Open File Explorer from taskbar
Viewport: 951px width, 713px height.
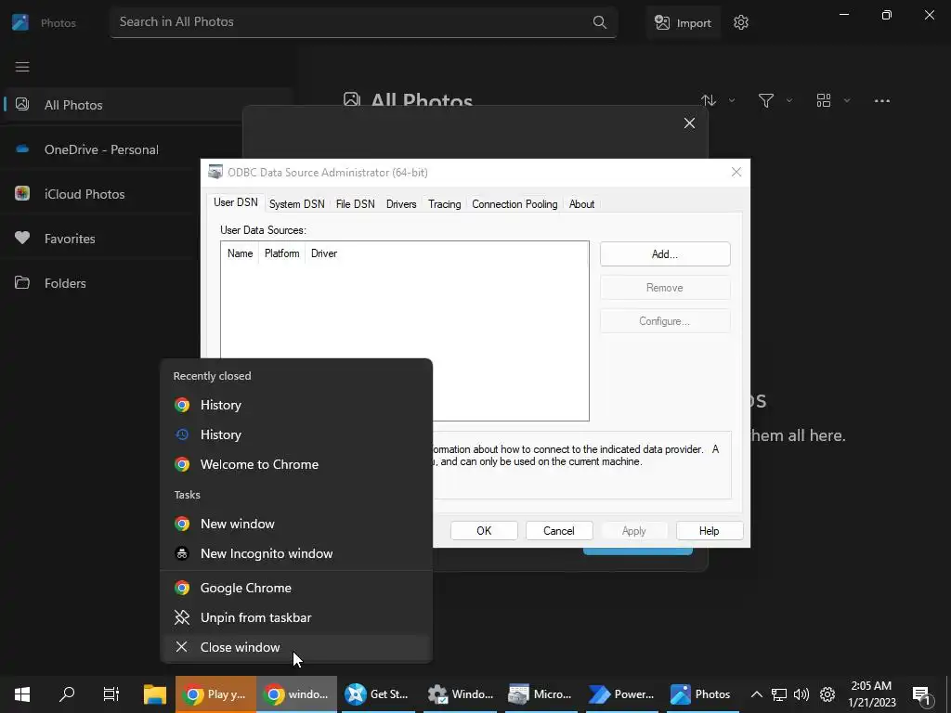coord(155,694)
